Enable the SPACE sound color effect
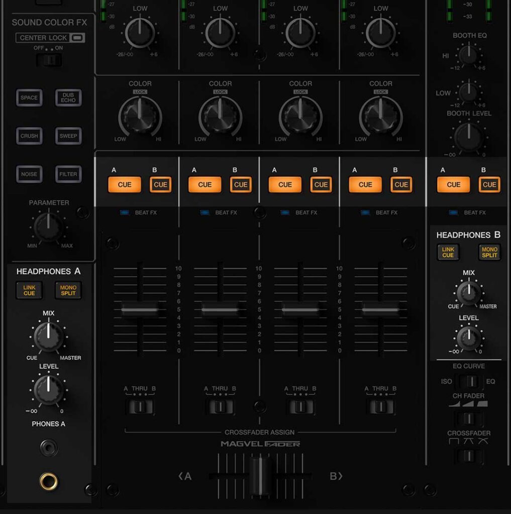 pos(29,98)
